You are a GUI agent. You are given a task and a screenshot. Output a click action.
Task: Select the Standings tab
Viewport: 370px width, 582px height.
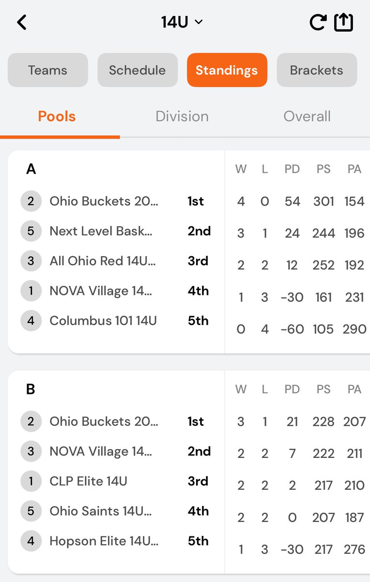pyautogui.click(x=227, y=70)
